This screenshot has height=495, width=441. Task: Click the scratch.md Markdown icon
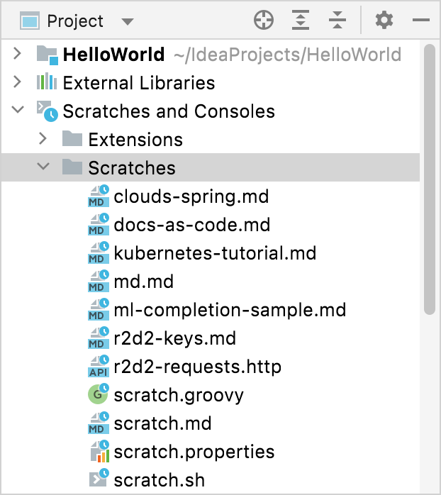point(99,423)
